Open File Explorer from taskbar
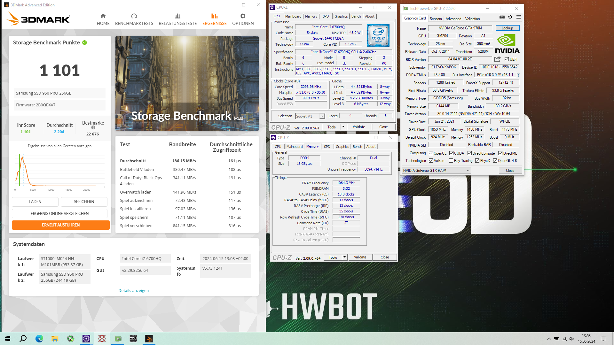614x345 pixels. [x=55, y=339]
